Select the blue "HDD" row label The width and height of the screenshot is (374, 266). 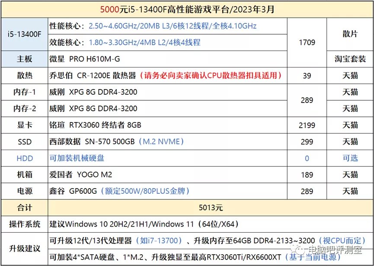pyautogui.click(x=24, y=158)
